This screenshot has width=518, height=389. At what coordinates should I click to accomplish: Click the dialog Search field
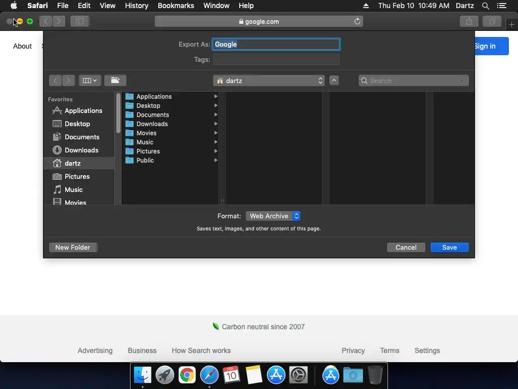coord(413,81)
